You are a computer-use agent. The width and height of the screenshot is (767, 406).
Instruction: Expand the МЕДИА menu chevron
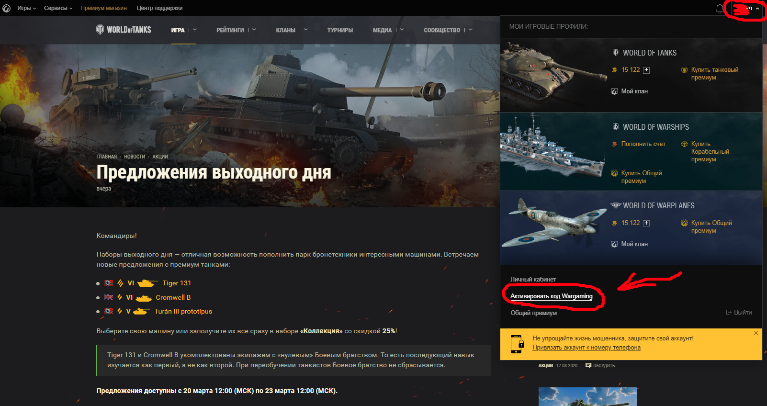[x=402, y=30]
